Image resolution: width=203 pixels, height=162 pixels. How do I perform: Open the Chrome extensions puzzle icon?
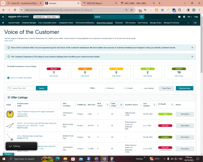pyautogui.click(x=179, y=10)
